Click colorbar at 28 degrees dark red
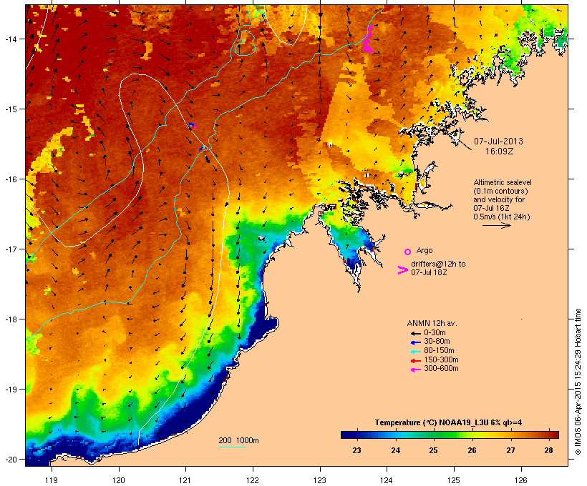The height and width of the screenshot is (486, 587). pyautogui.click(x=549, y=435)
